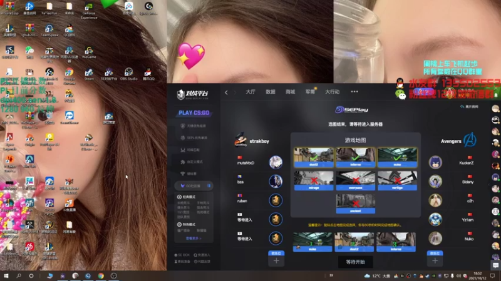
Task: Click the 对战平台 logo
Action: tap(193, 94)
